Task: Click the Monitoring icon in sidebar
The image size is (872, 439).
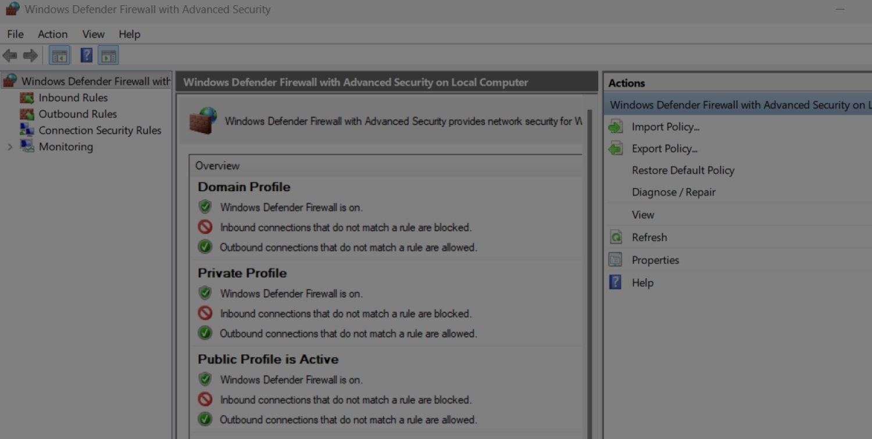Action: pos(27,146)
